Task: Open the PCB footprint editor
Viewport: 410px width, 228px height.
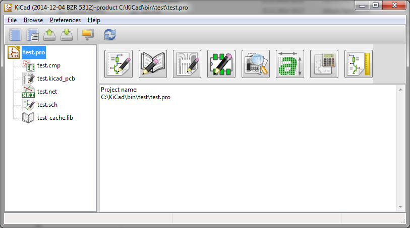Action: [x=221, y=64]
